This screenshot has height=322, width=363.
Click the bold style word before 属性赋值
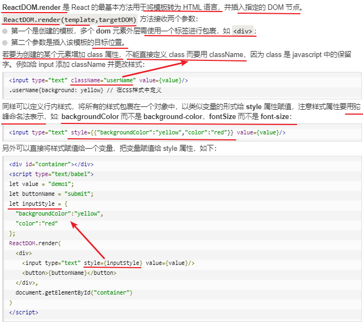tap(254, 107)
